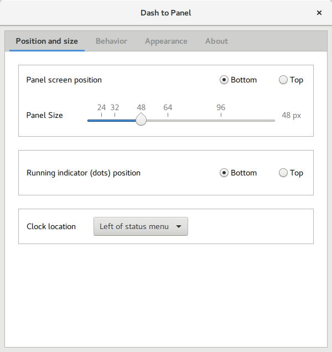Switch to the Behavior tab

pos(111,41)
